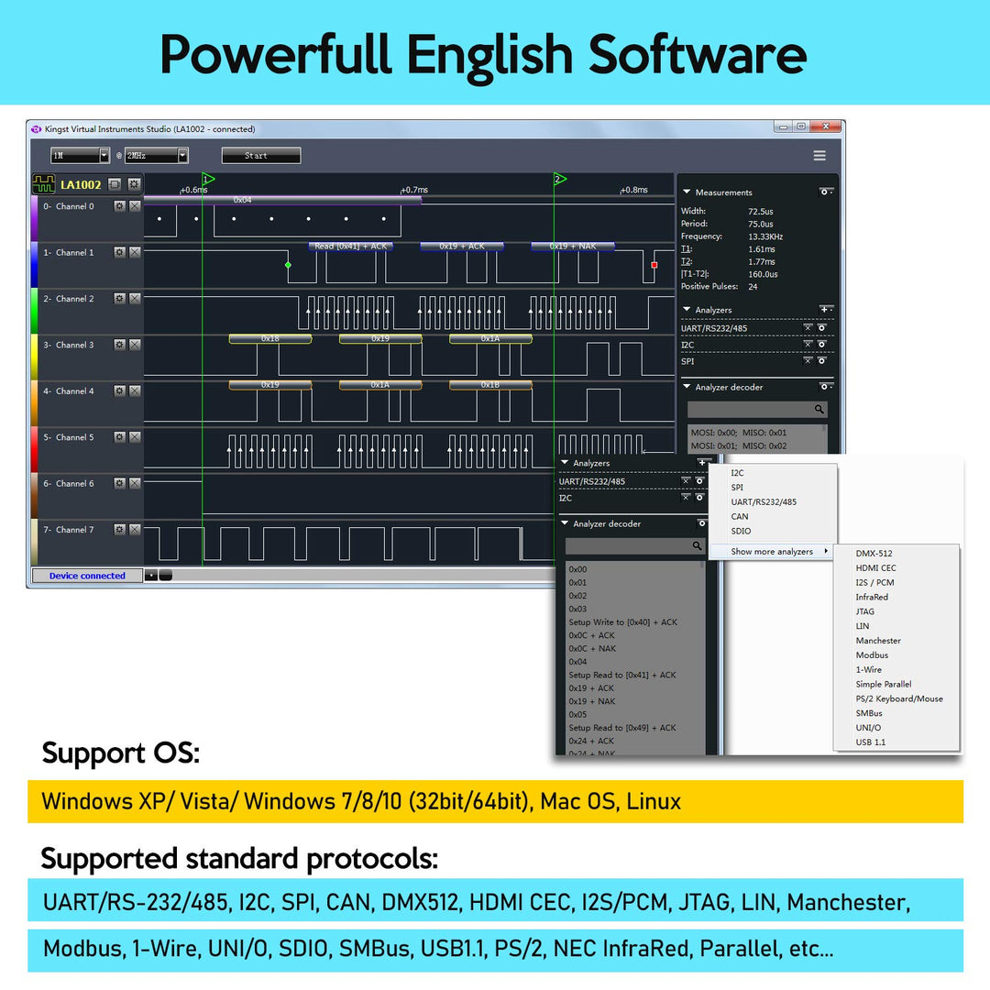Open the 2MHz sample rate dropdown
This screenshot has height=990, width=990.
coord(181,156)
